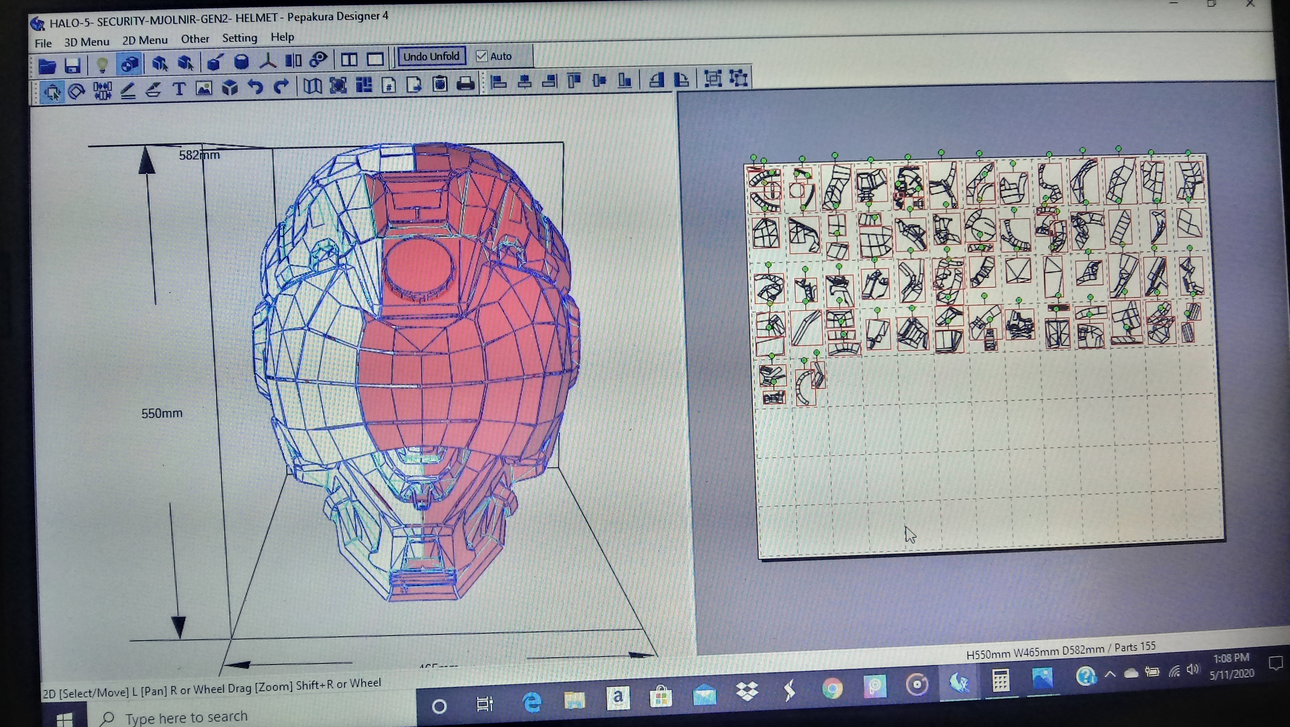Open Dropbox from taskbar
The height and width of the screenshot is (727, 1290).
tap(747, 691)
